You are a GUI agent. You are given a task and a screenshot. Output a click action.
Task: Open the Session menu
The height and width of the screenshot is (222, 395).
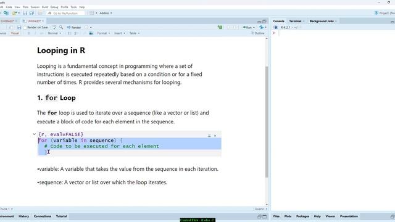point(35,7)
